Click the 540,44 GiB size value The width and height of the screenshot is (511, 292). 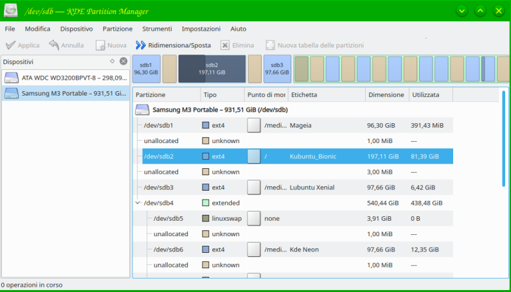click(x=383, y=203)
